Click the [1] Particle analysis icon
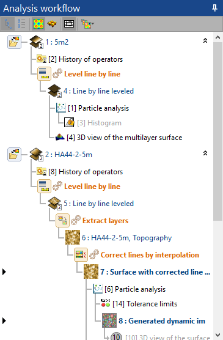Image resolution: width=223 pixels, height=340 pixels. [61, 108]
